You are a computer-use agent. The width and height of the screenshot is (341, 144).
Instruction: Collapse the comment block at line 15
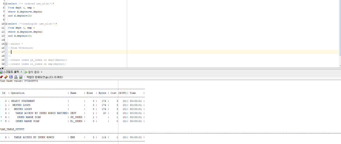6,44
